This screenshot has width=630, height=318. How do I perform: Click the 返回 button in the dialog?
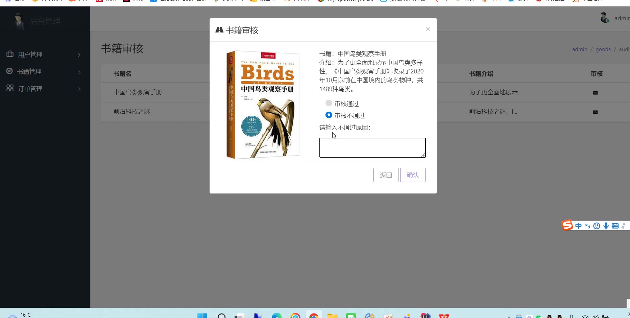[x=386, y=175]
